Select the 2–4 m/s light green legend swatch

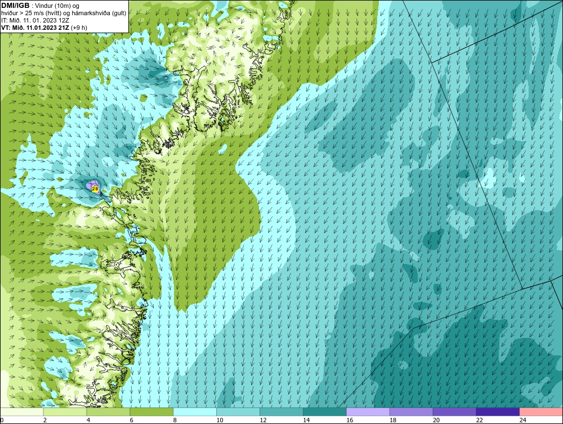65,412
